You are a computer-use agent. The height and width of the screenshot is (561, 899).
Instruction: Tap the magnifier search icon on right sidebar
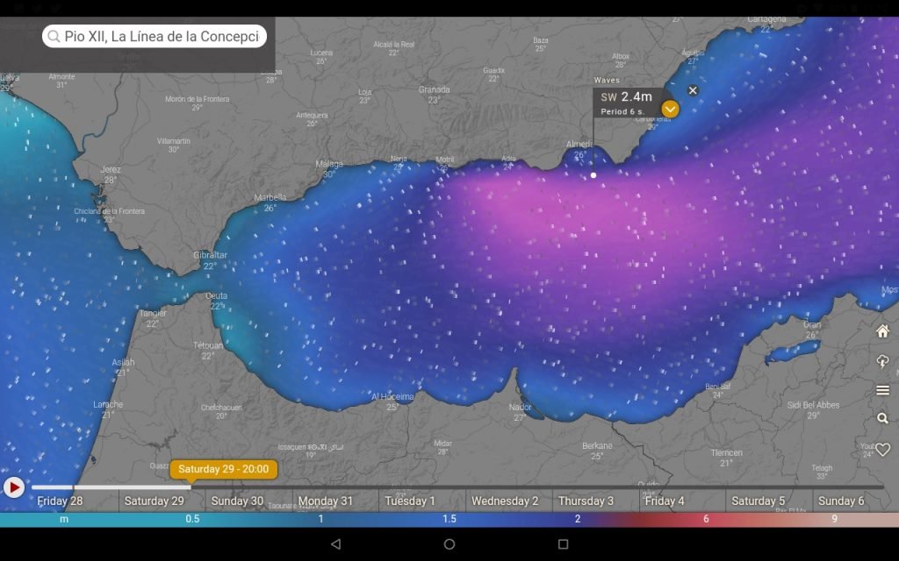(882, 419)
